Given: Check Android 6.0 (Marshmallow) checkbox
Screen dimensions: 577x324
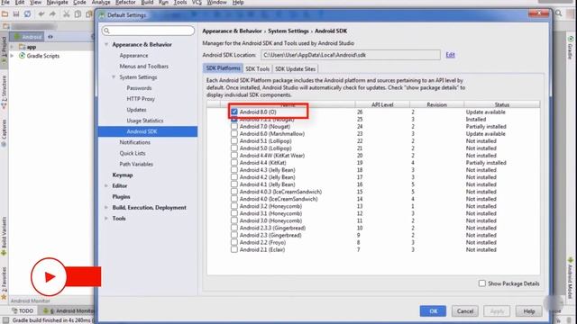Looking at the screenshot, I should pos(234,134).
